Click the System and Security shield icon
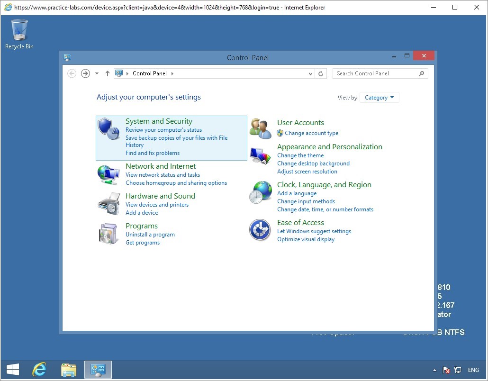488x381 pixels. pos(108,129)
